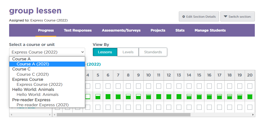Screen dimensions: 269x137
Task: Select the Lessons view toggle
Action: [105, 52]
